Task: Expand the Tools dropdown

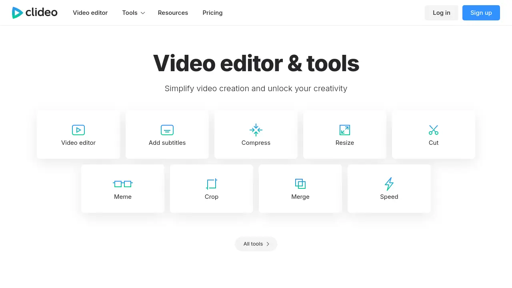Action: point(133,12)
